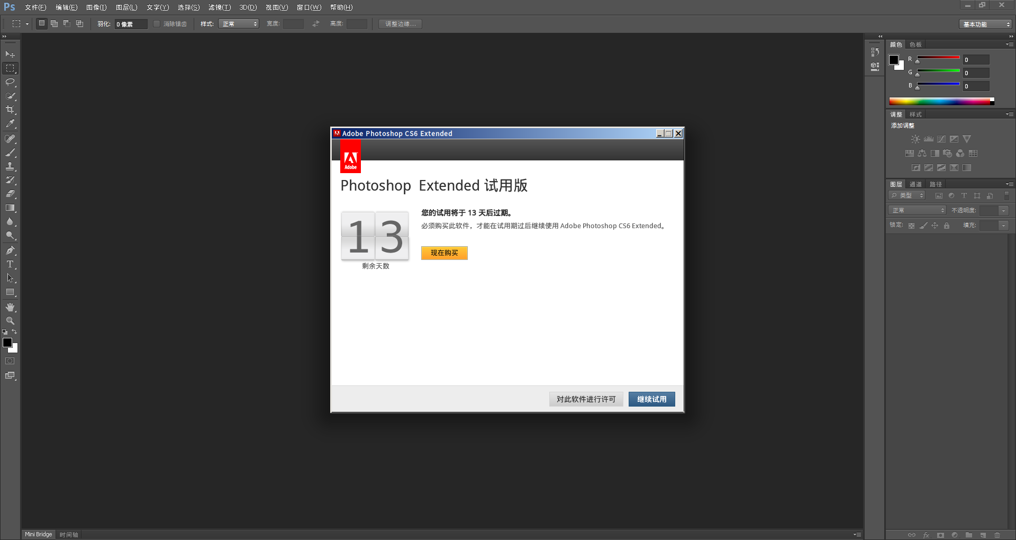1016x540 pixels.
Task: Reset default foreground and background colors
Action: coord(5,332)
